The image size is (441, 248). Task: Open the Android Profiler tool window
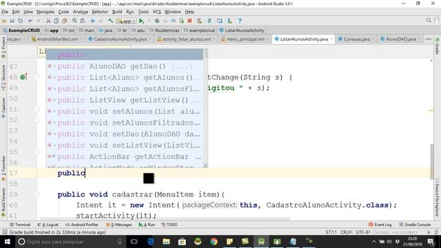tap(82, 225)
